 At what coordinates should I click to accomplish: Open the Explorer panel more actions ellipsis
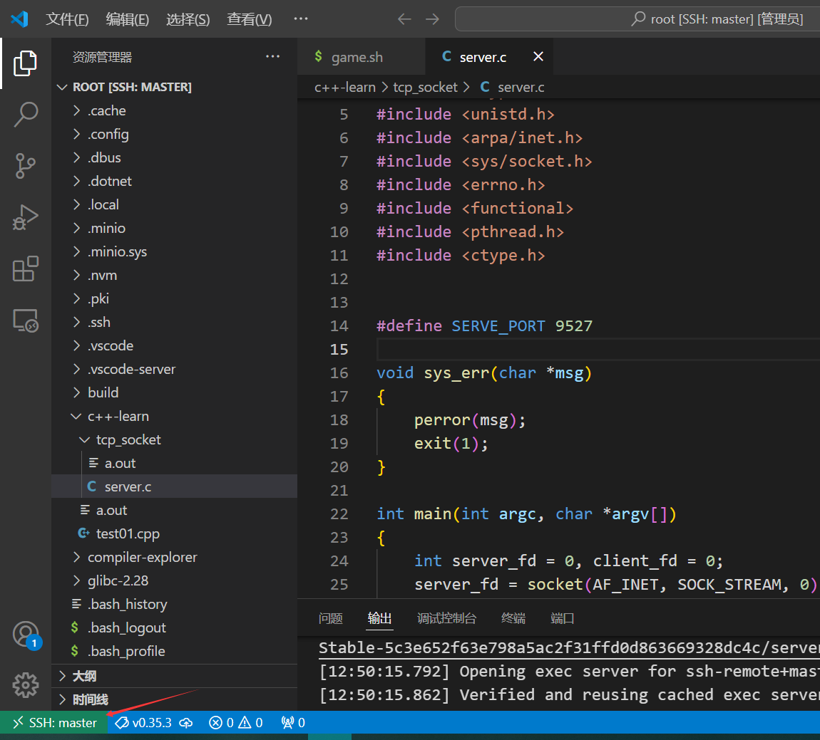tap(272, 56)
